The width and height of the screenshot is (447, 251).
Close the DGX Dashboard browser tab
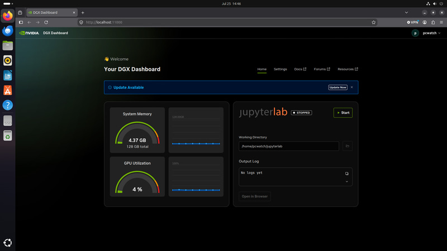click(x=74, y=12)
